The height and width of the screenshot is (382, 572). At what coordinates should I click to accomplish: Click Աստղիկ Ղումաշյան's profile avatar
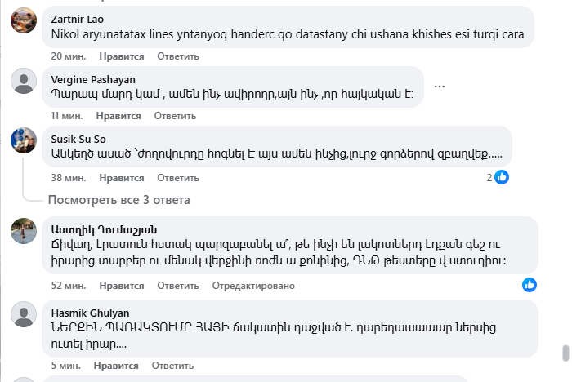tap(24, 233)
